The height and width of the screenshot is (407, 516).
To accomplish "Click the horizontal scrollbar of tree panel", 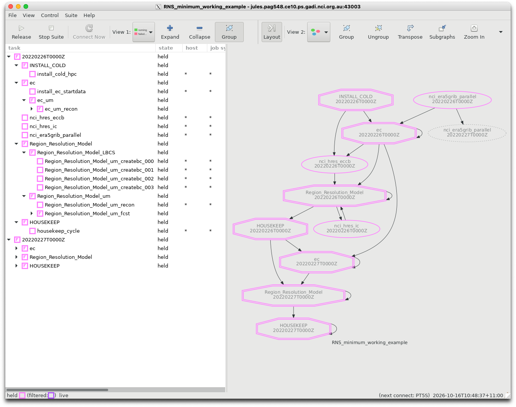I will click(57, 390).
